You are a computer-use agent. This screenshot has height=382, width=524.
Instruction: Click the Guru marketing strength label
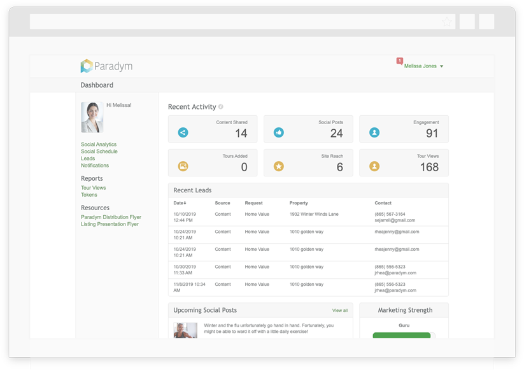[x=404, y=325]
